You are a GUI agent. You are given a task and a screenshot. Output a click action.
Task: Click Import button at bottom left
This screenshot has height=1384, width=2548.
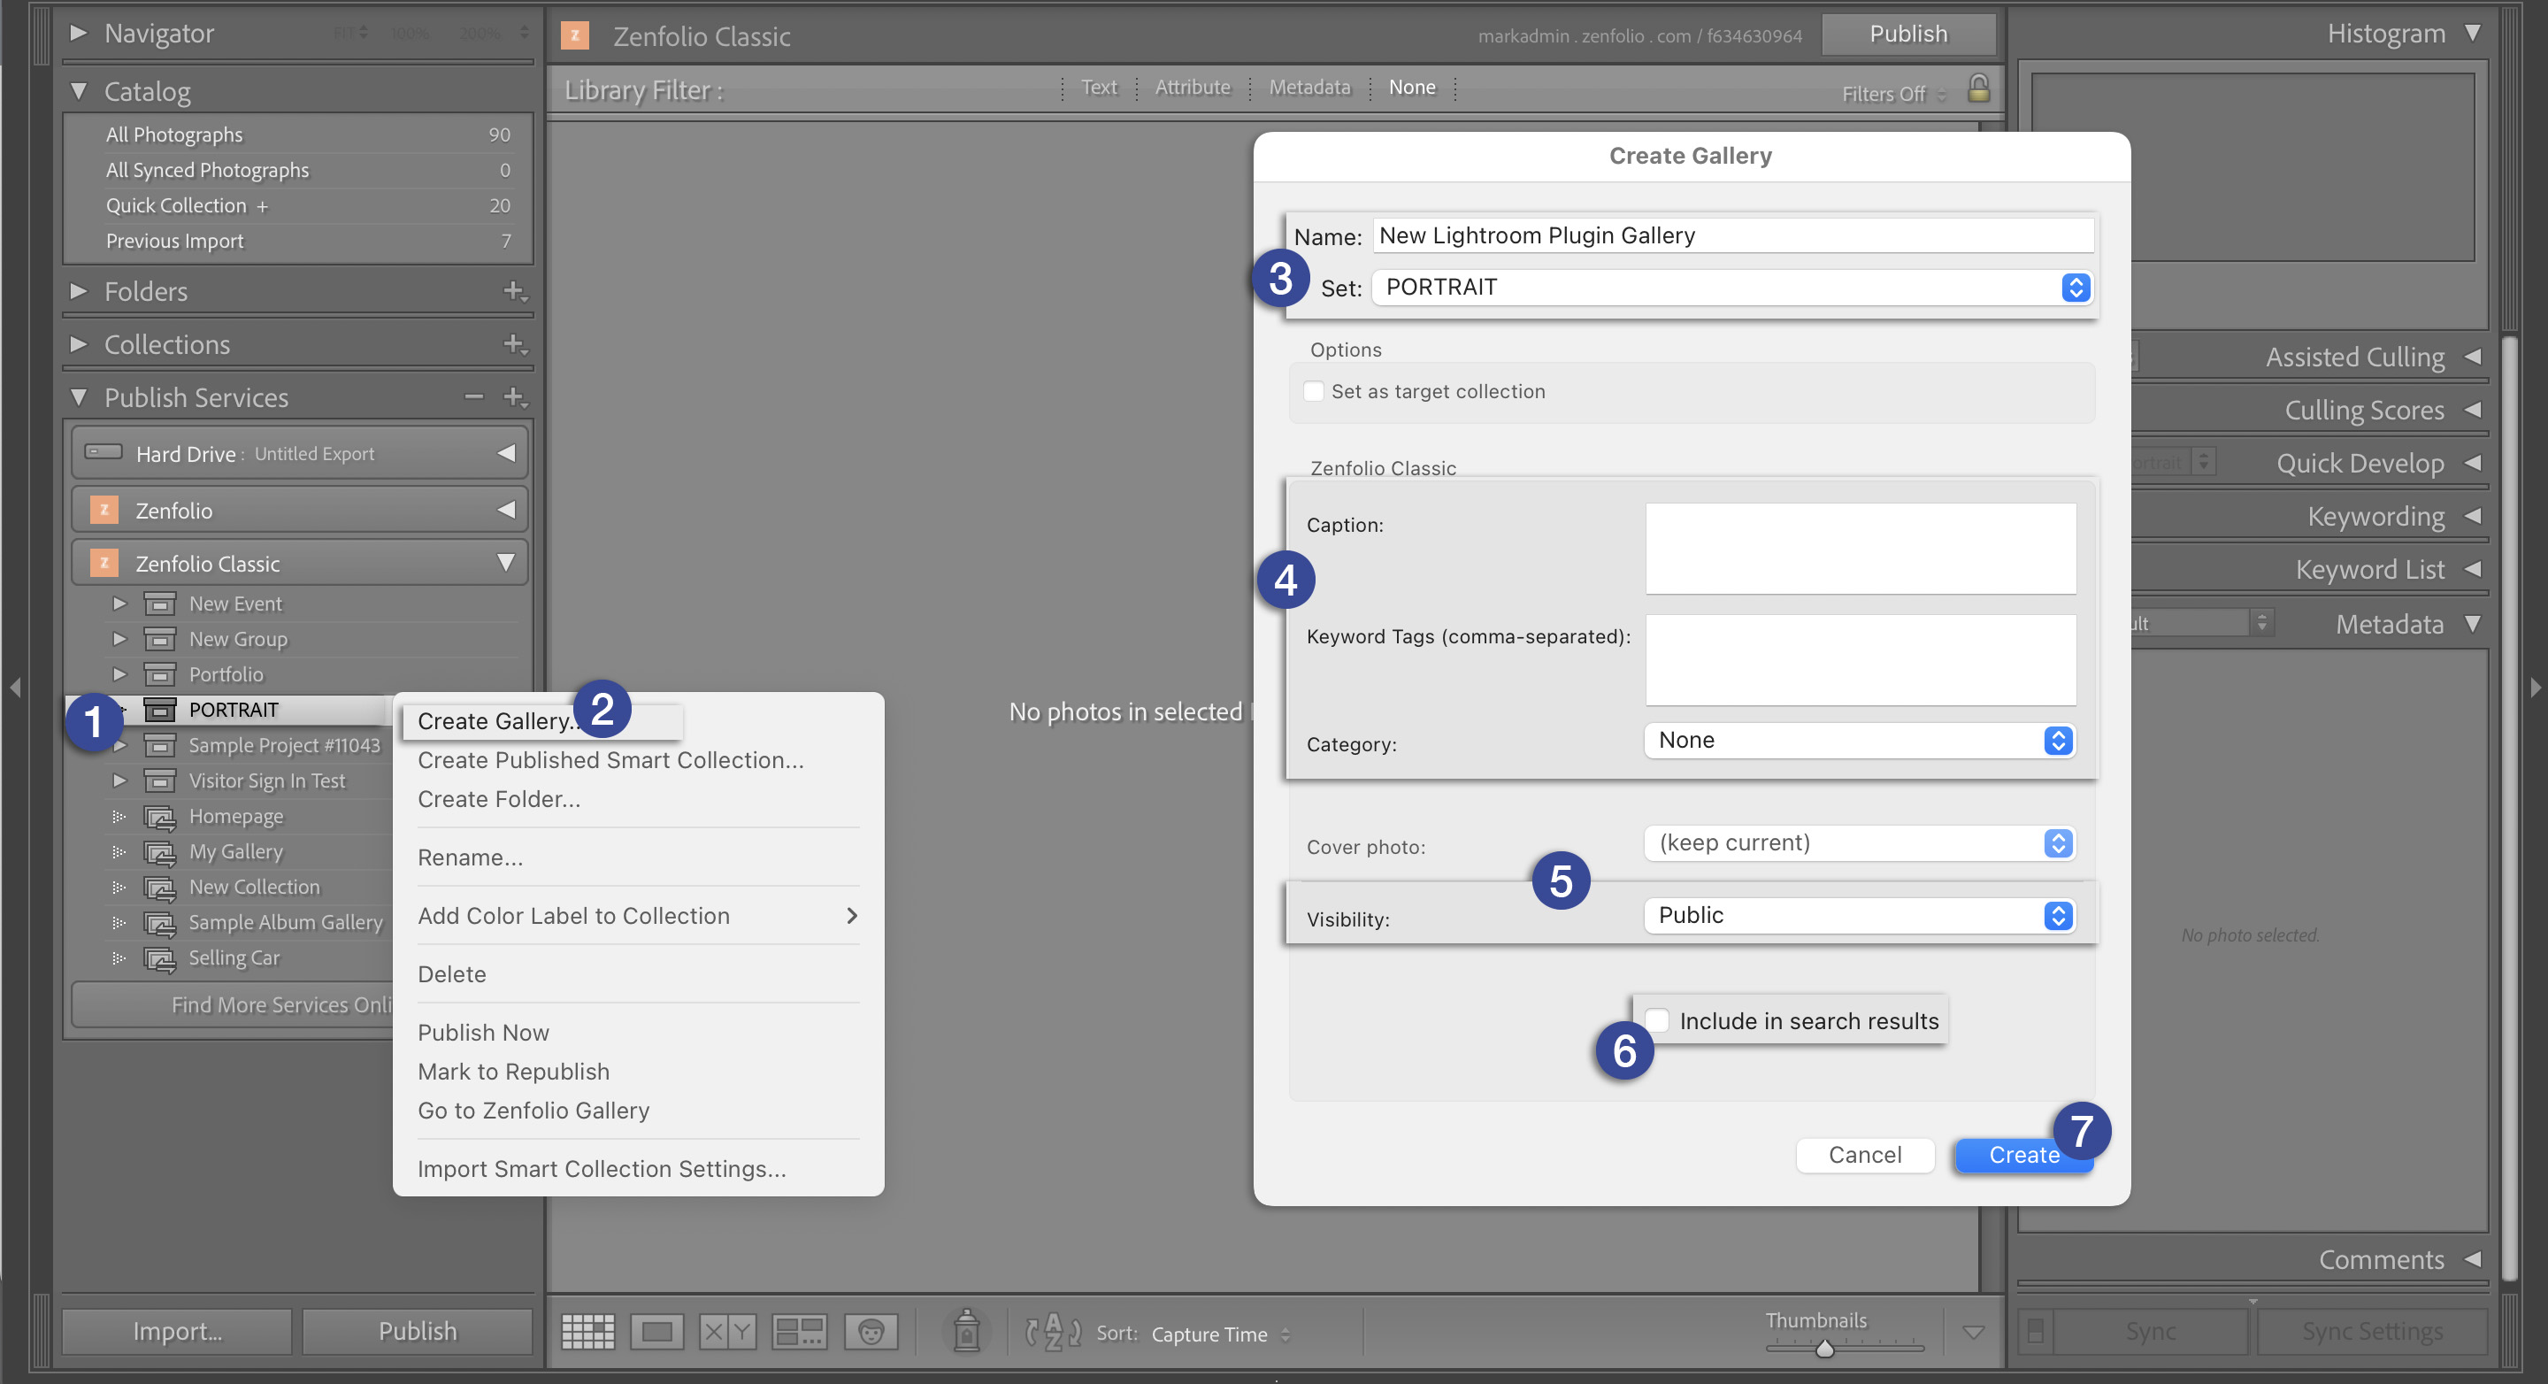pyautogui.click(x=177, y=1331)
